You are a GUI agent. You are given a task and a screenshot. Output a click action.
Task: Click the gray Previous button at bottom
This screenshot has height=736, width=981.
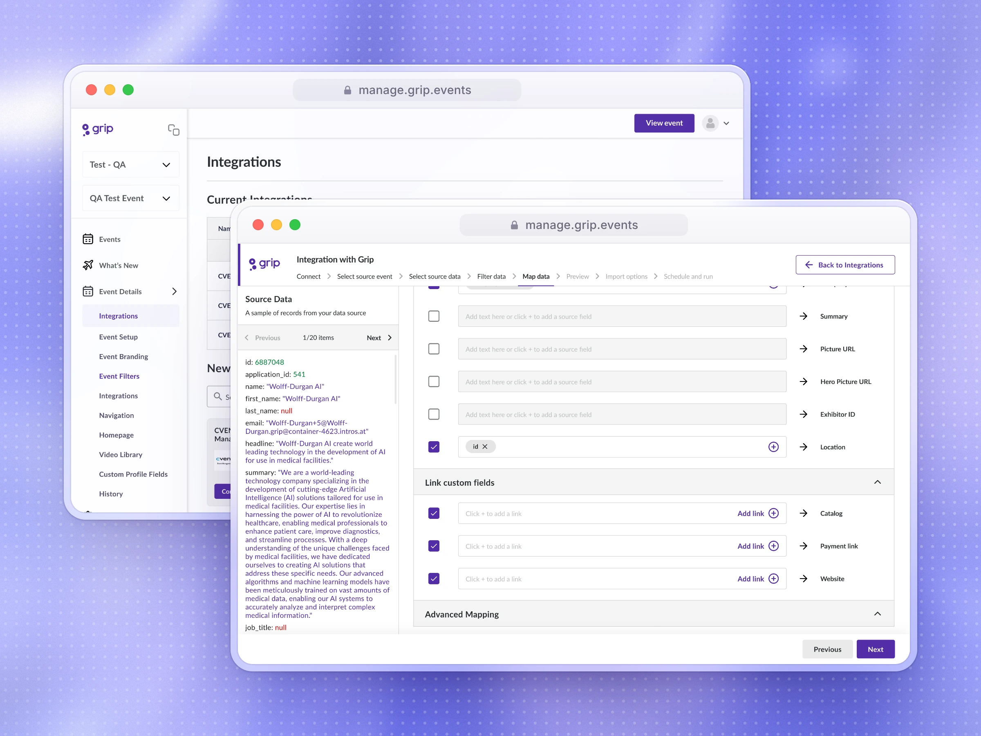pyautogui.click(x=827, y=649)
